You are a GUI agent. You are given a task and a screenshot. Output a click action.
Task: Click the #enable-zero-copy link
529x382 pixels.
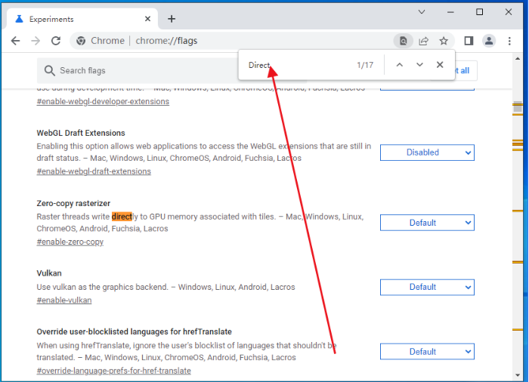tap(70, 242)
